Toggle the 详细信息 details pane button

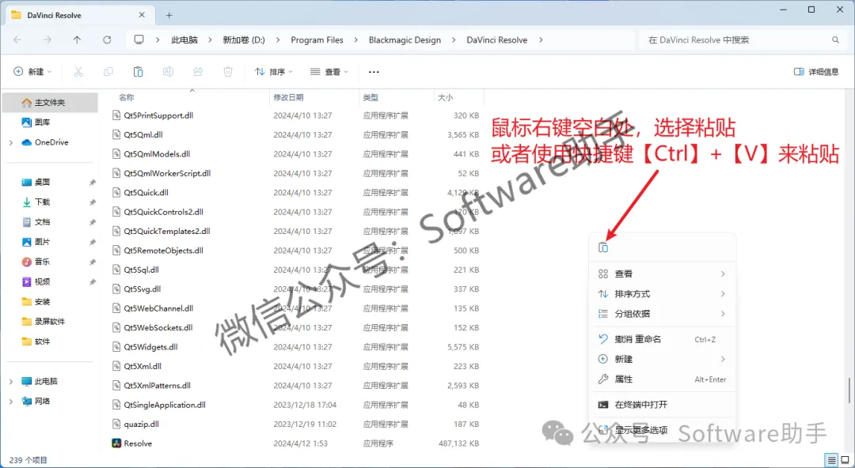[x=816, y=71]
